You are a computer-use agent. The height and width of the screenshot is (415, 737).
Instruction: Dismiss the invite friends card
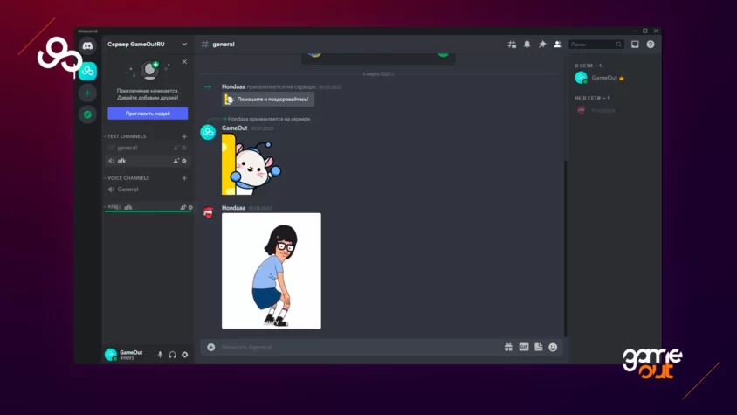pyautogui.click(x=184, y=62)
